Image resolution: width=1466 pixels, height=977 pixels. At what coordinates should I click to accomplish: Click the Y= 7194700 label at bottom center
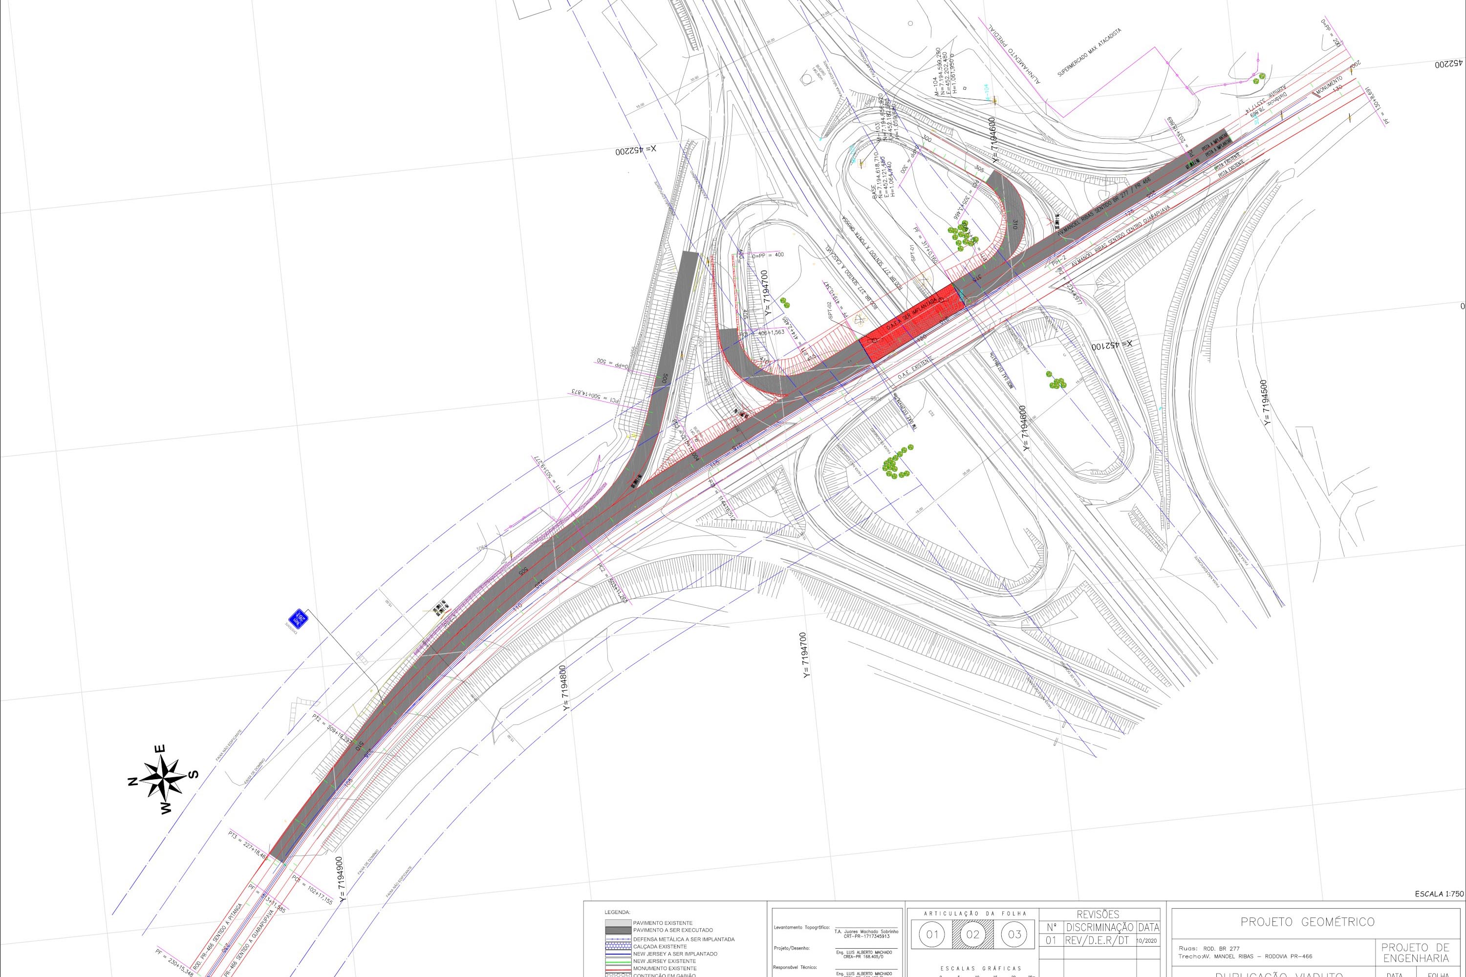click(x=805, y=656)
